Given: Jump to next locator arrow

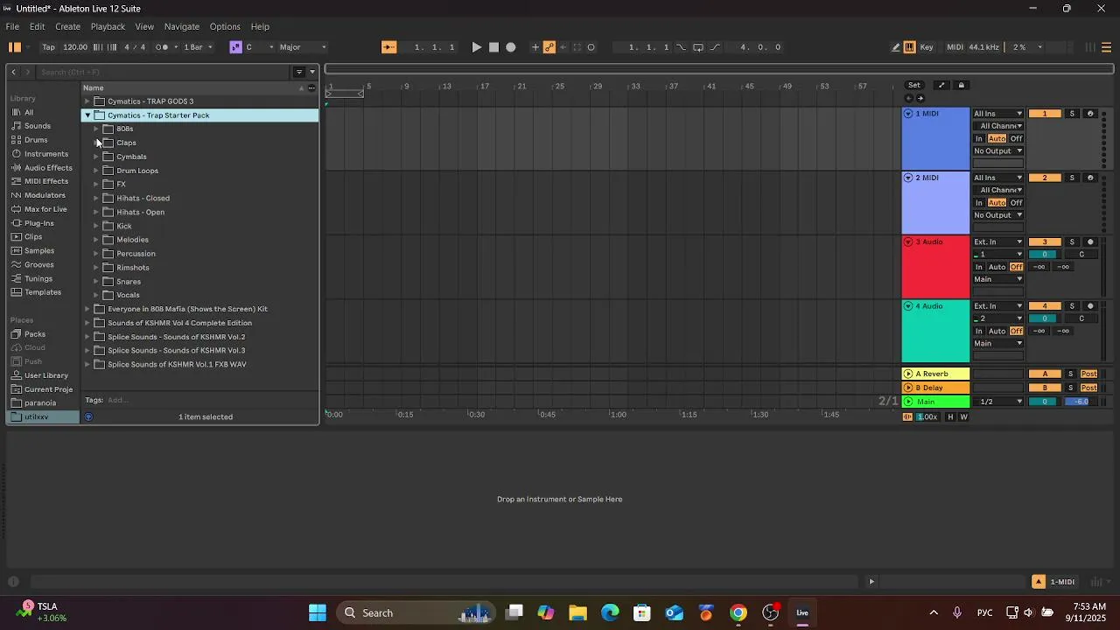Looking at the screenshot, I should tap(920, 98).
